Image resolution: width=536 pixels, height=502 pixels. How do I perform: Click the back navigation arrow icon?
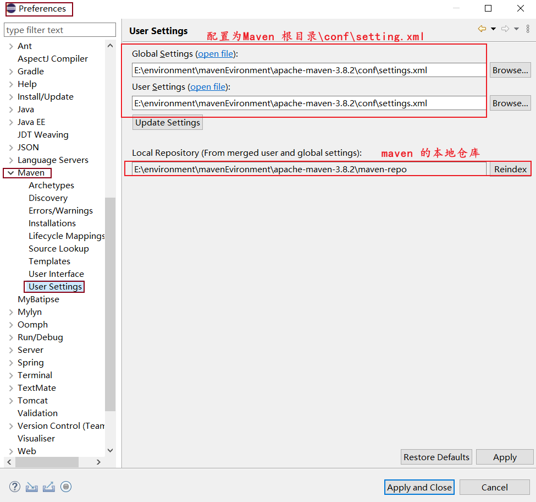click(x=482, y=29)
